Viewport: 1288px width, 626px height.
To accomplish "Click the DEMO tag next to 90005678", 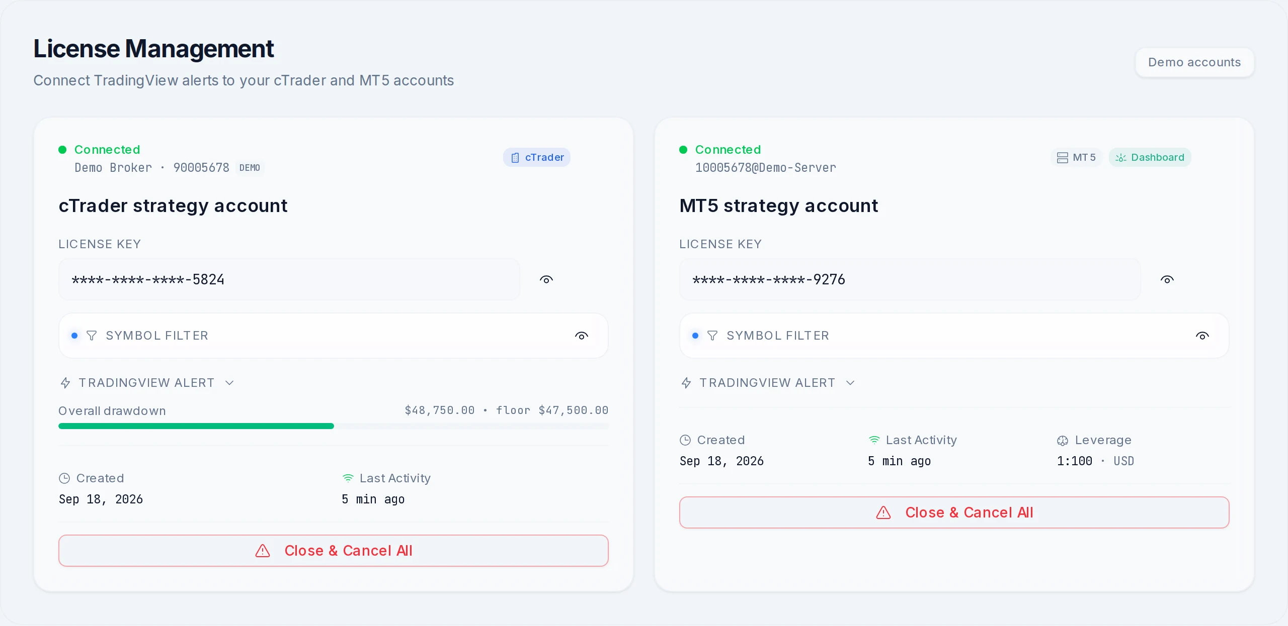I will coord(250,168).
